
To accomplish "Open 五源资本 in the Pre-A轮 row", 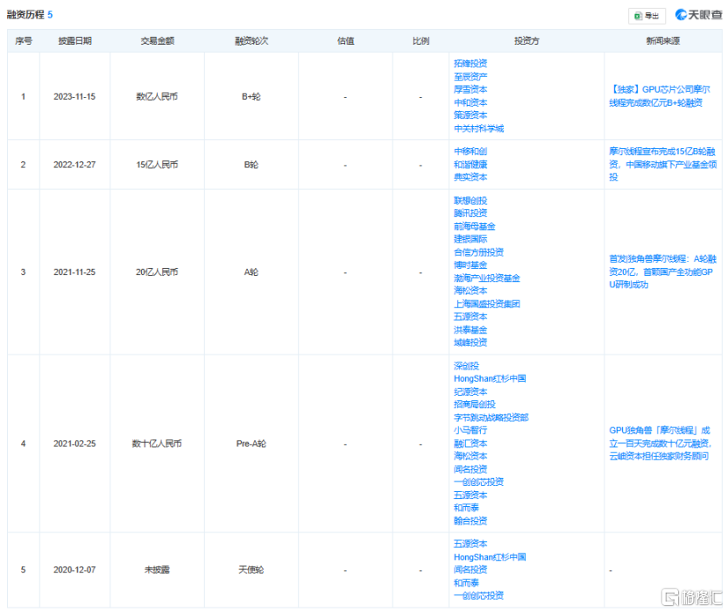I will click(470, 495).
